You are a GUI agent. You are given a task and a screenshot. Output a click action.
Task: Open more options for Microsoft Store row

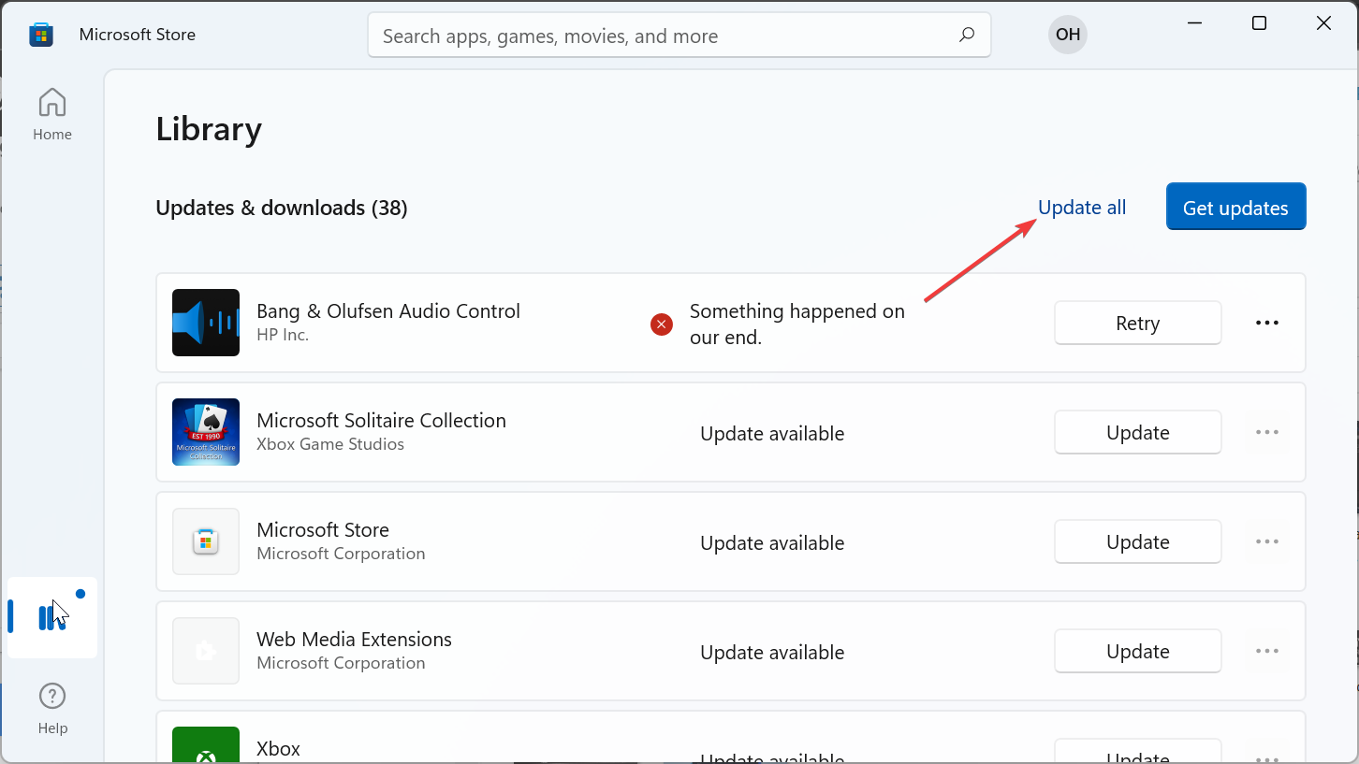pyautogui.click(x=1266, y=541)
